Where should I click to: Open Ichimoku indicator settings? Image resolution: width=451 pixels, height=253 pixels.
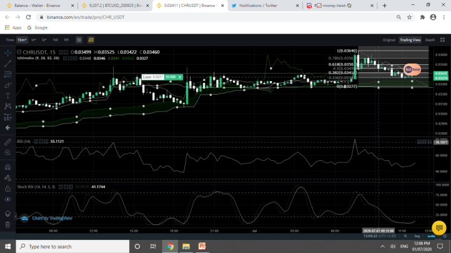tap(70, 58)
